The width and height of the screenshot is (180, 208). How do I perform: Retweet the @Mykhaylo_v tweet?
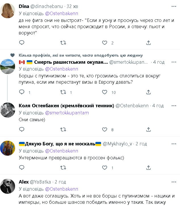click(x=63, y=168)
